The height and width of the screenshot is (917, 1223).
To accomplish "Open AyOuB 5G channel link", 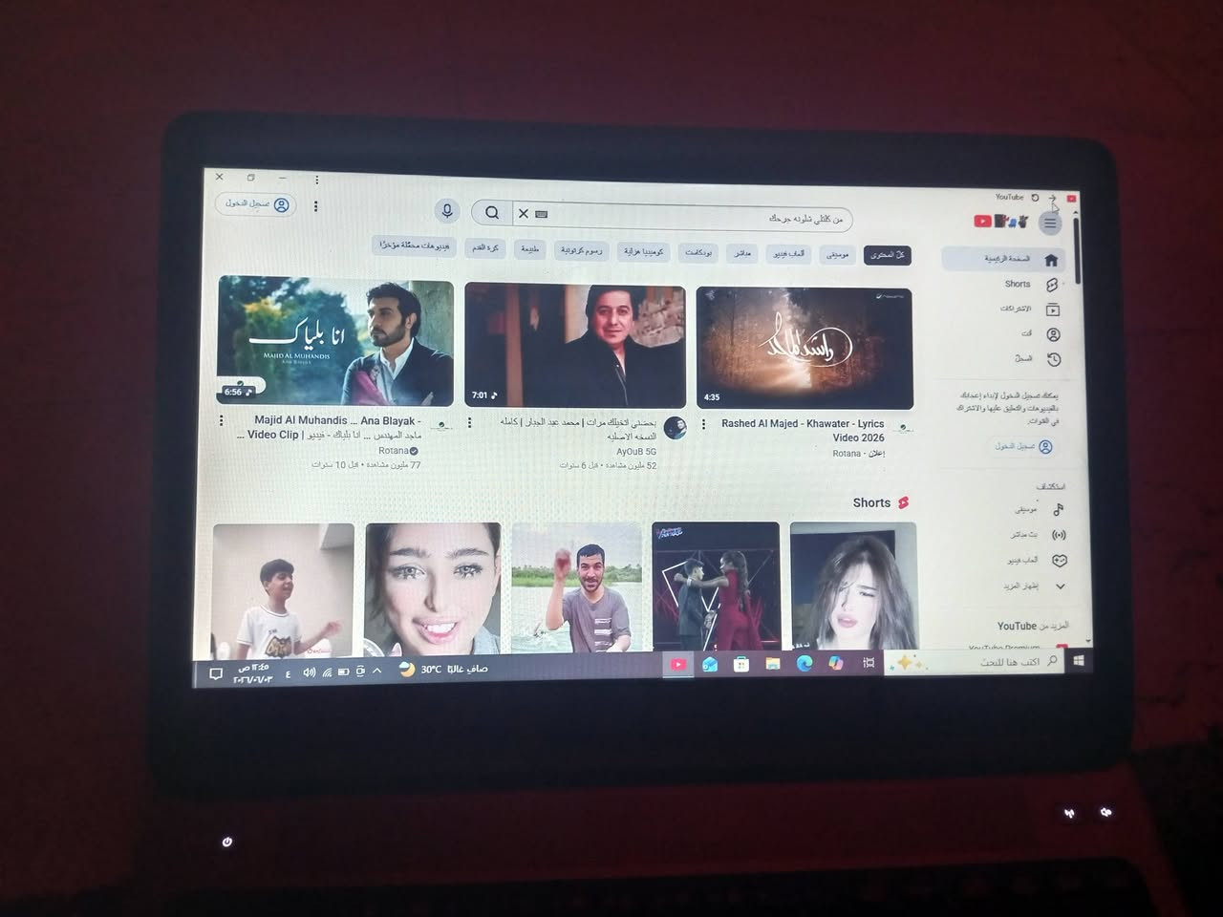I will pyautogui.click(x=636, y=452).
